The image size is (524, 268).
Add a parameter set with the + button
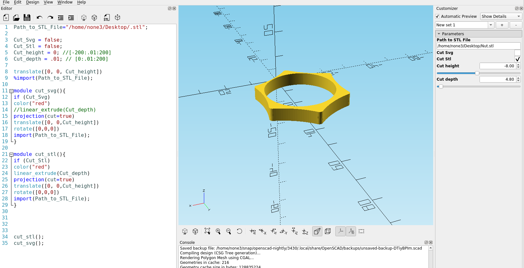(502, 25)
